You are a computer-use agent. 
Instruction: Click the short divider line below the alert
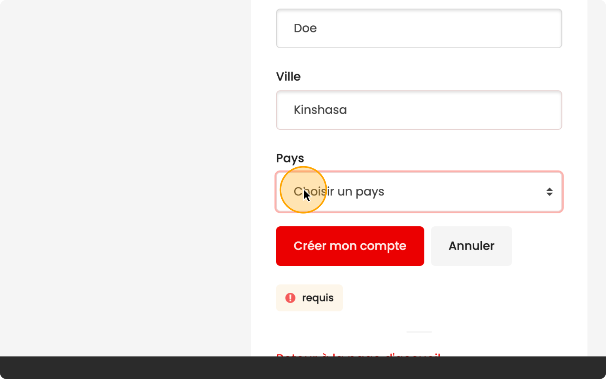[419, 332]
